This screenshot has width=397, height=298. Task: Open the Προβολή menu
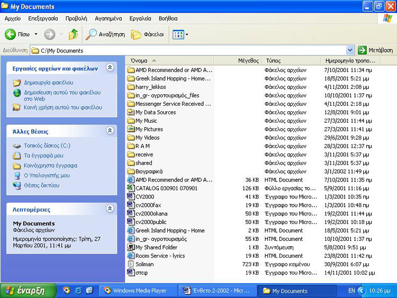[x=76, y=19]
